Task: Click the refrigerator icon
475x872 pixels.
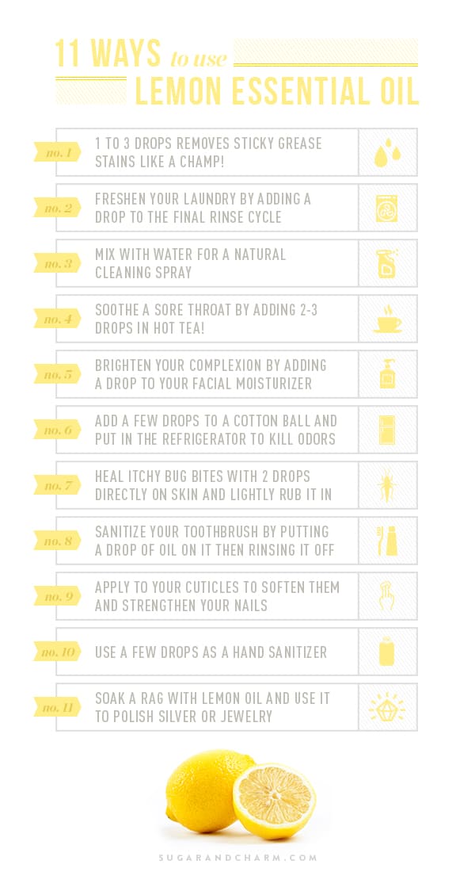Action: pyautogui.click(x=387, y=430)
